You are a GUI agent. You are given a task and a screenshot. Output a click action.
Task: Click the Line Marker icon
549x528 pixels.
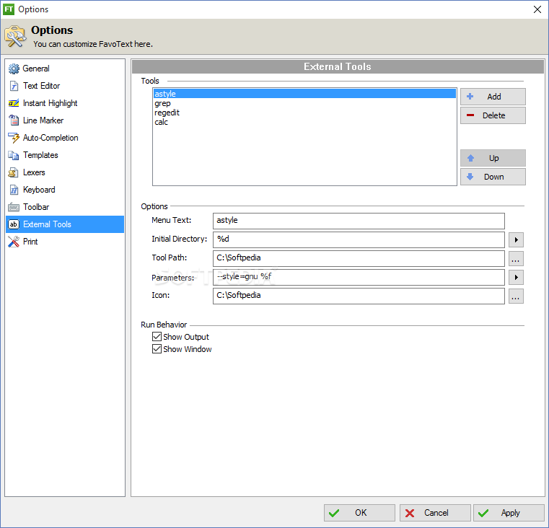pos(14,120)
